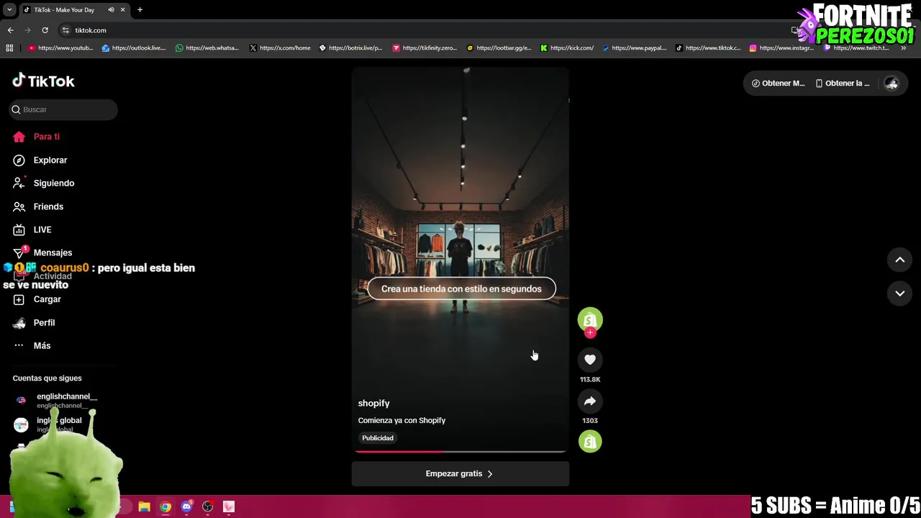Open the shopify account name on the video
Image resolution: width=921 pixels, height=518 pixels.
coord(373,403)
